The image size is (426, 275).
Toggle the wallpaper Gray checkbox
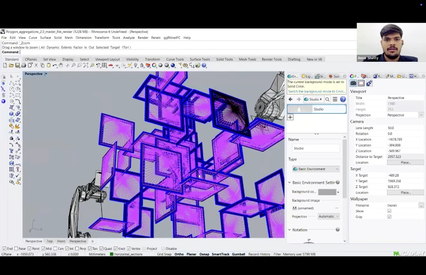coord(389,217)
